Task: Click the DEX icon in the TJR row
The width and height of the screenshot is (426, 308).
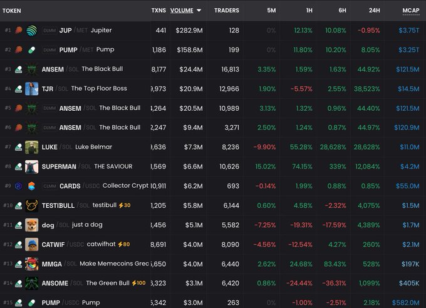Action: (18, 89)
